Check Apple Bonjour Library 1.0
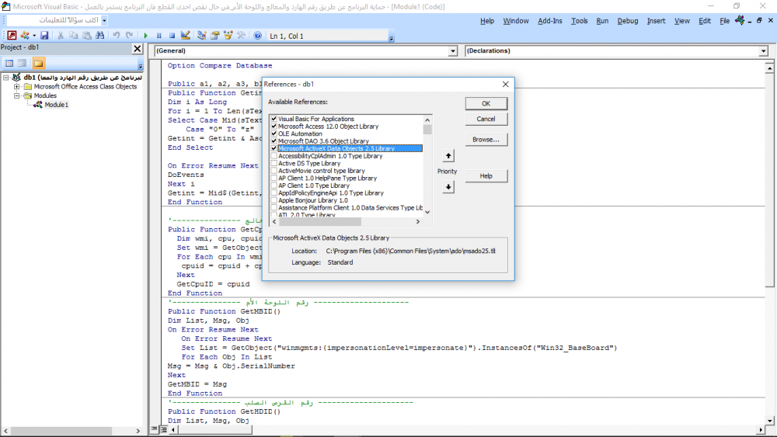The image size is (777, 437). tap(274, 200)
